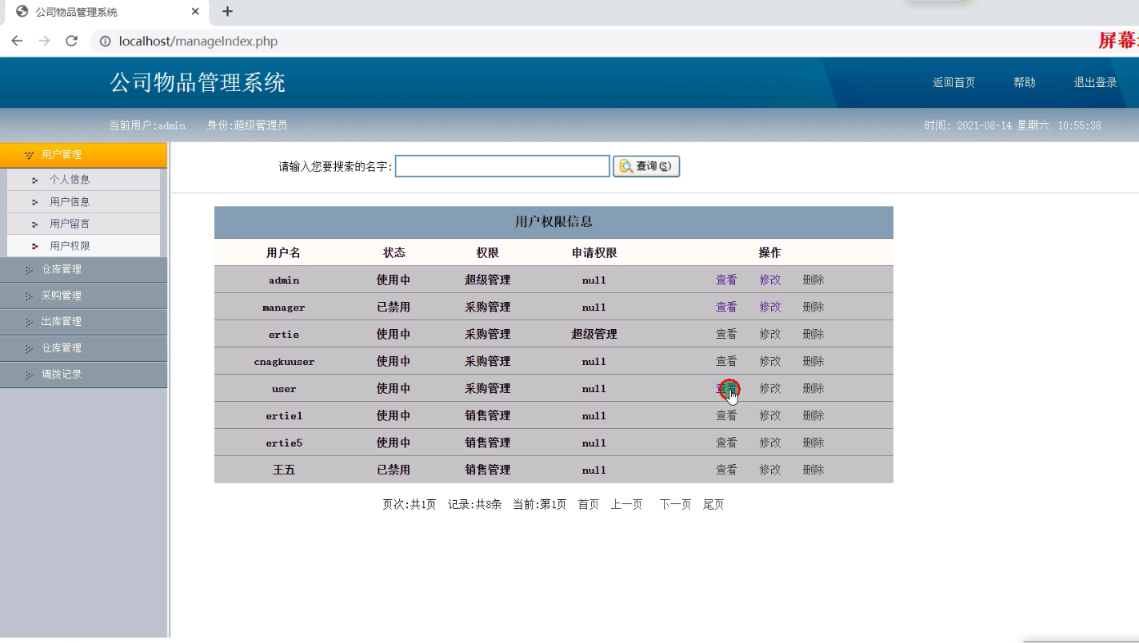Click 查看 for the cnagkuuser row
This screenshot has width=1139, height=643.
pos(726,361)
